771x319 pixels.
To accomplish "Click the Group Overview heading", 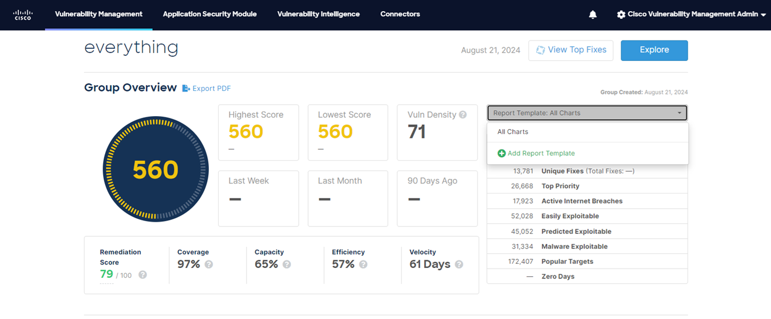I will (x=130, y=88).
